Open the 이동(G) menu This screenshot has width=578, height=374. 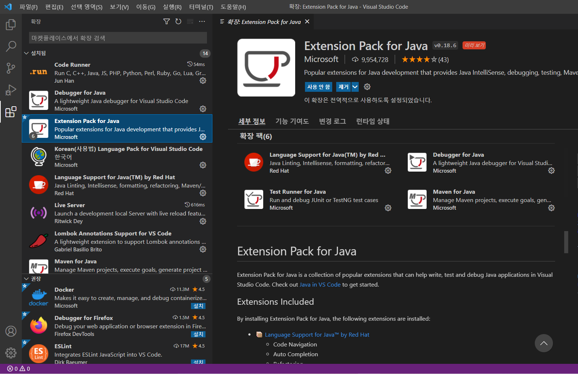[146, 7]
